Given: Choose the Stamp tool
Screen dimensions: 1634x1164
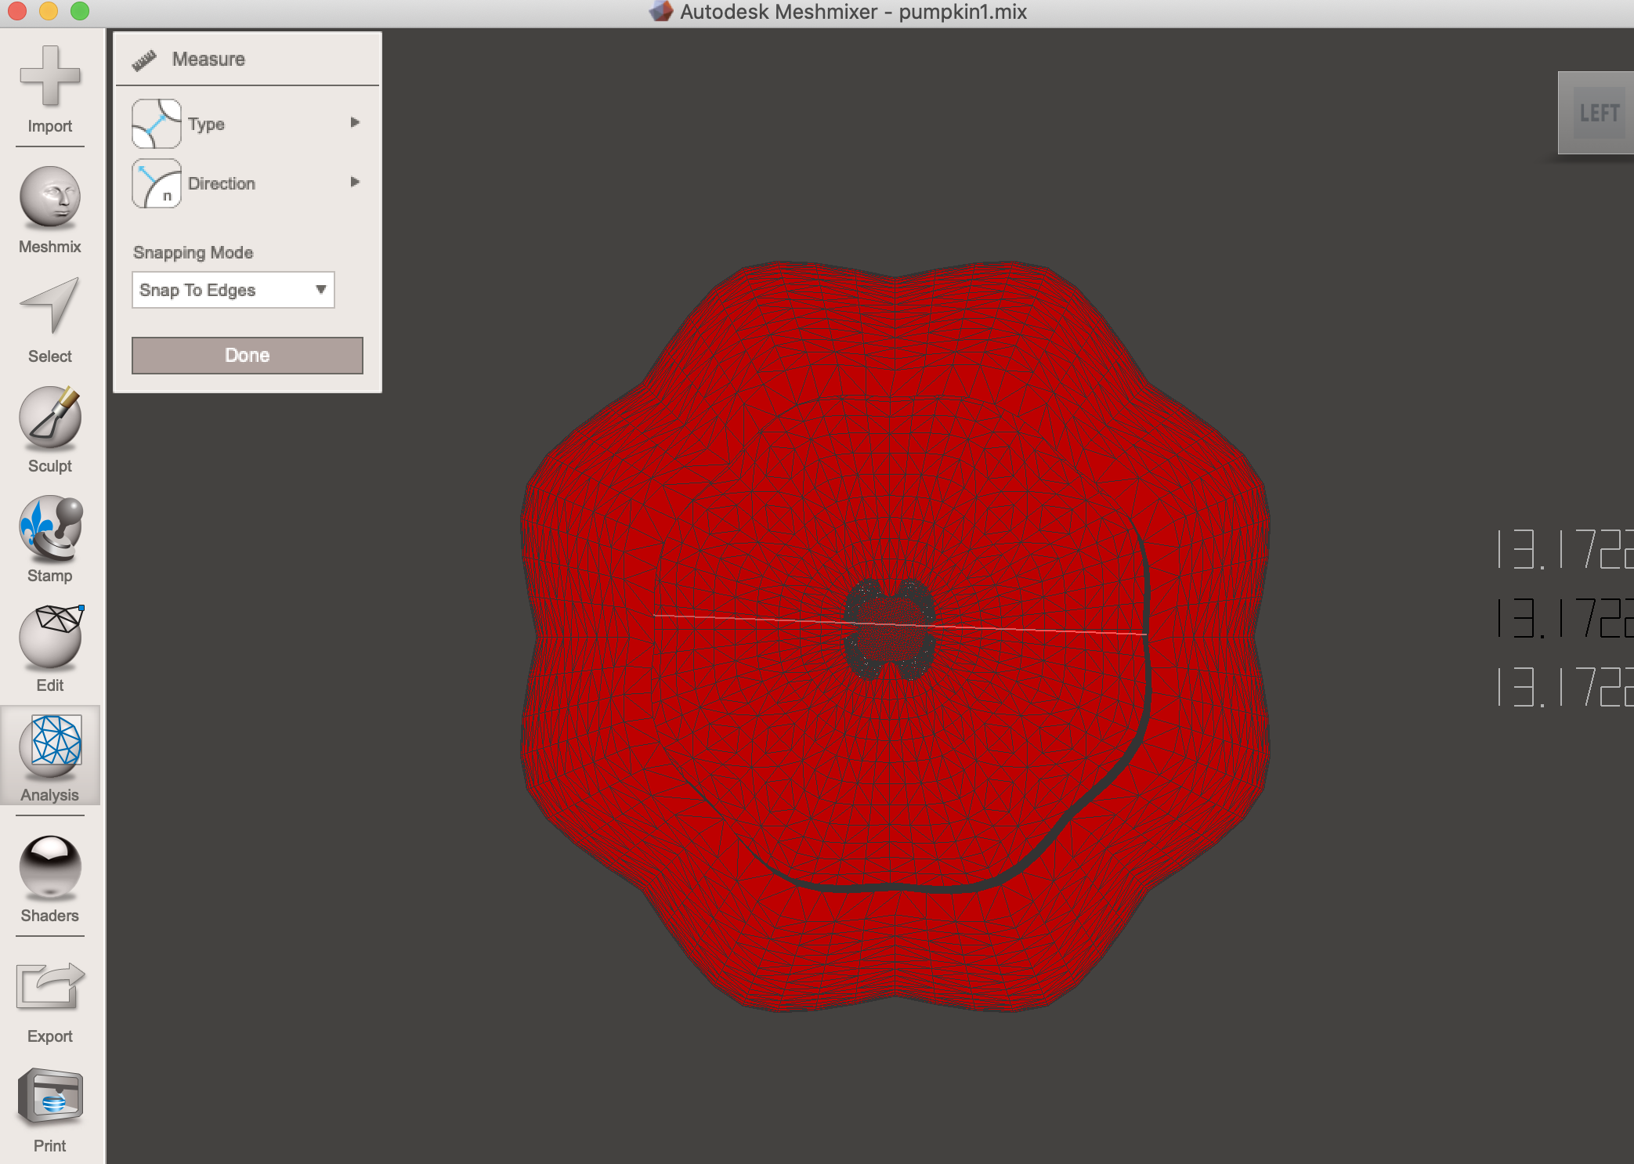Looking at the screenshot, I should point(49,527).
